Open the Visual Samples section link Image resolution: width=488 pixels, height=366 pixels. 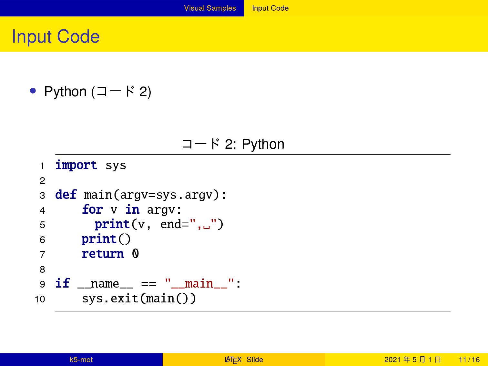coord(210,8)
